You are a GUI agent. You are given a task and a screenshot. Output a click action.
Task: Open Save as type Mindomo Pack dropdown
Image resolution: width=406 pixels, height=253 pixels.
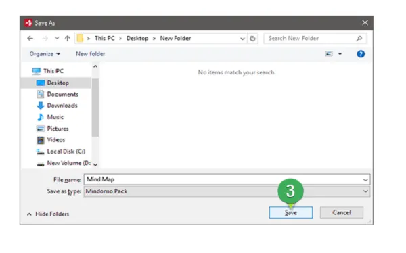click(x=227, y=191)
